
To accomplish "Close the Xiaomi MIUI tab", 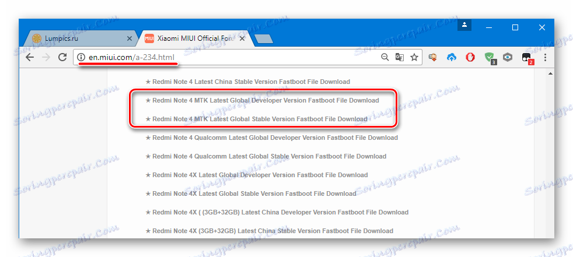I will (x=243, y=38).
